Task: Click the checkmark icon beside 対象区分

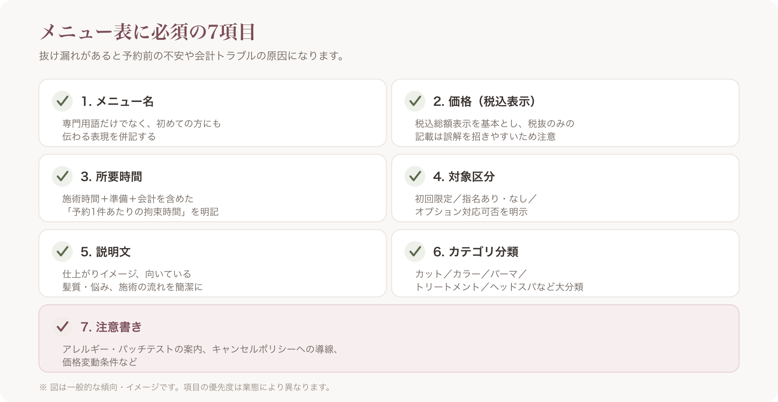Action: [415, 176]
